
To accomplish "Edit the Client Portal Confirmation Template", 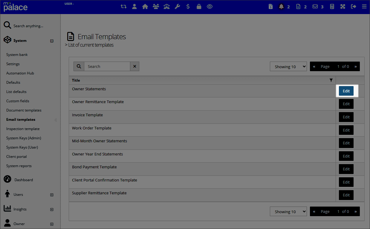I will tap(346, 182).
